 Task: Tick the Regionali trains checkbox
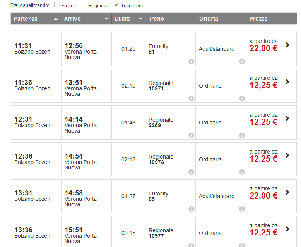[x=84, y=5]
